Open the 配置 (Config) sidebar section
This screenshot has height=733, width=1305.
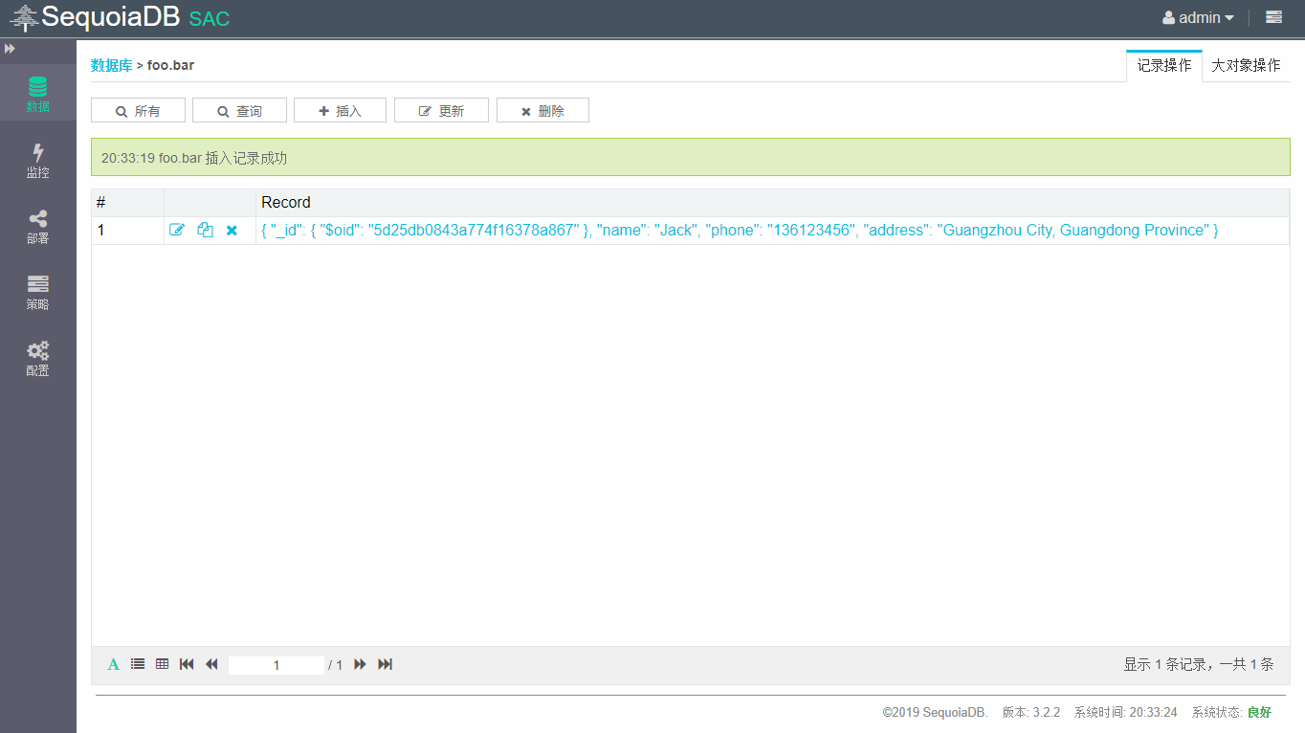click(37, 359)
